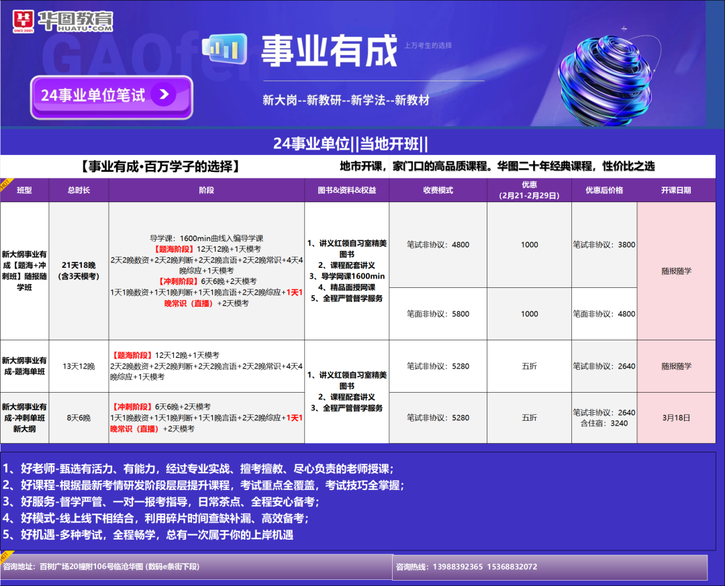Click 笔试非协议: 3800 discounted price

point(604,244)
